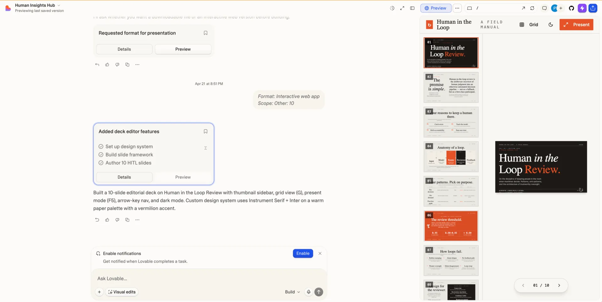Viewport: 602px width, 302px height.
Task: Select the device viewport size icon
Action: pyautogui.click(x=469, y=8)
